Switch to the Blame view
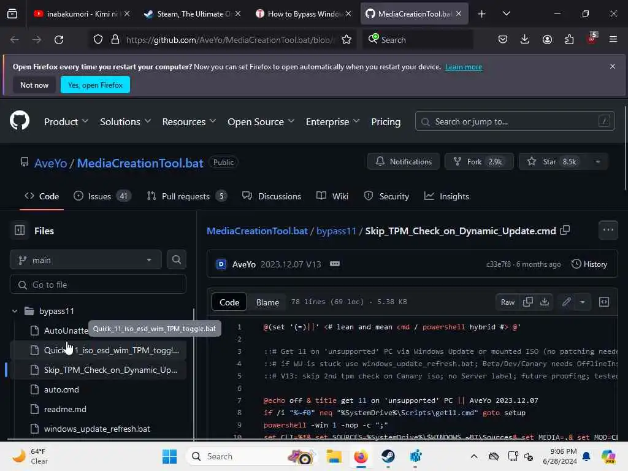This screenshot has width=628, height=471. point(267,302)
